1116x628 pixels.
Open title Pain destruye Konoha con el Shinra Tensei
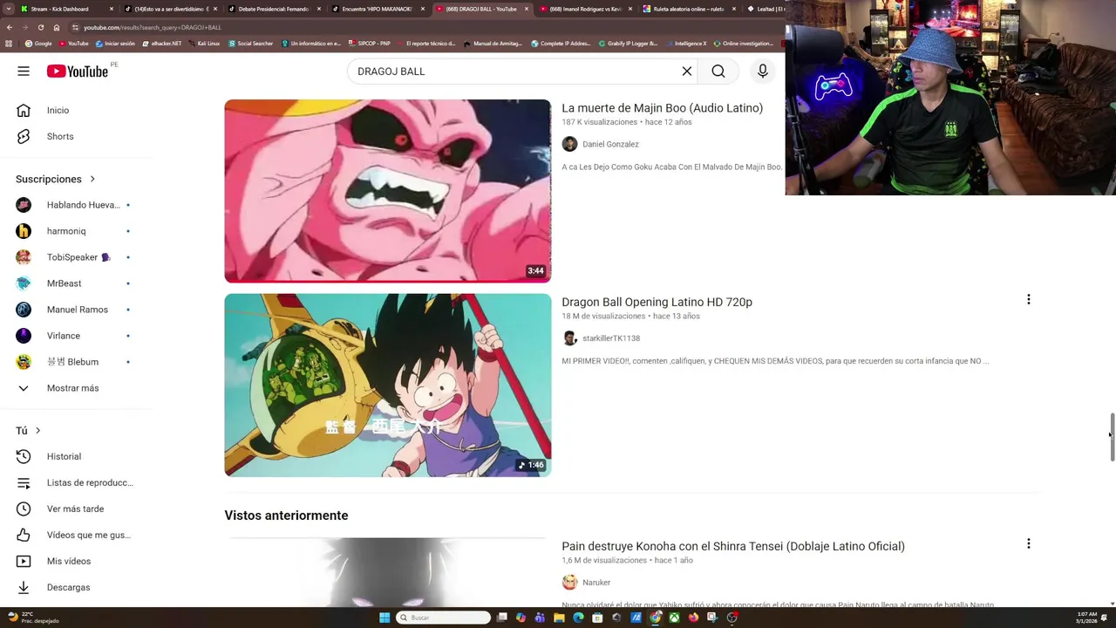coord(733,546)
